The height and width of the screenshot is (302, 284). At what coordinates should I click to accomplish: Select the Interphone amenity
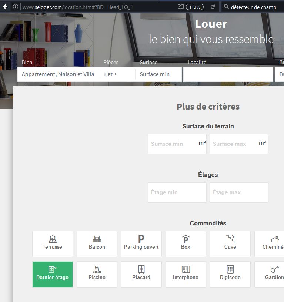point(186,274)
